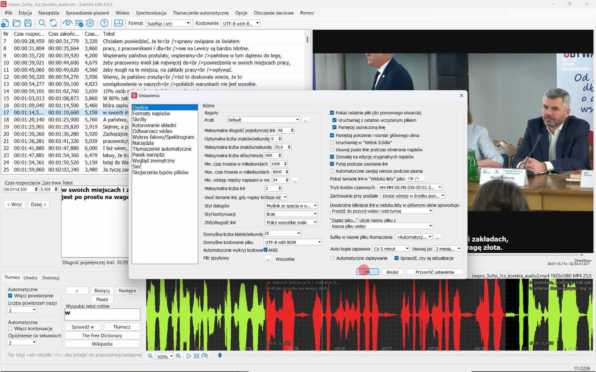Open Settings via toolbar gear icon
Viewport: 596px width, 372px height.
point(90,23)
